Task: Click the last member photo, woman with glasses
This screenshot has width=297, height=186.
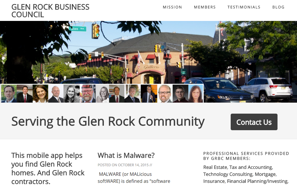Action: 196,94
